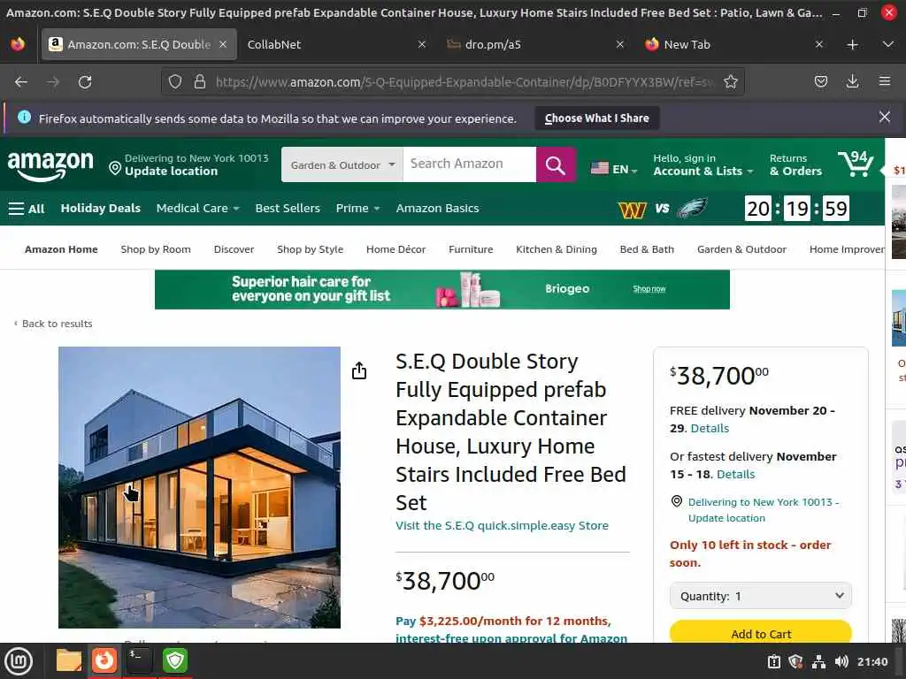Open a new tab with plus button
Image resolution: width=906 pixels, height=679 pixels.
852,44
